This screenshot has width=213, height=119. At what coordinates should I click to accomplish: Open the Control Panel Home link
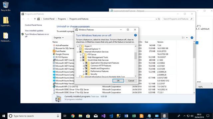tap(33, 25)
